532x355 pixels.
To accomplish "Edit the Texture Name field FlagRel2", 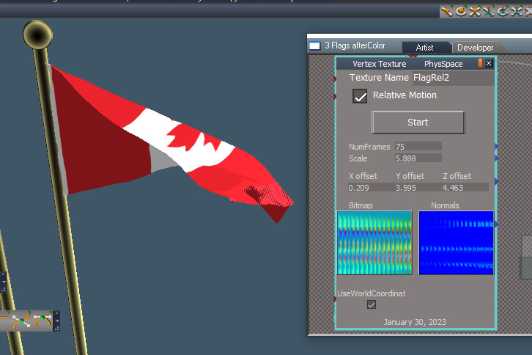I will (x=453, y=78).
